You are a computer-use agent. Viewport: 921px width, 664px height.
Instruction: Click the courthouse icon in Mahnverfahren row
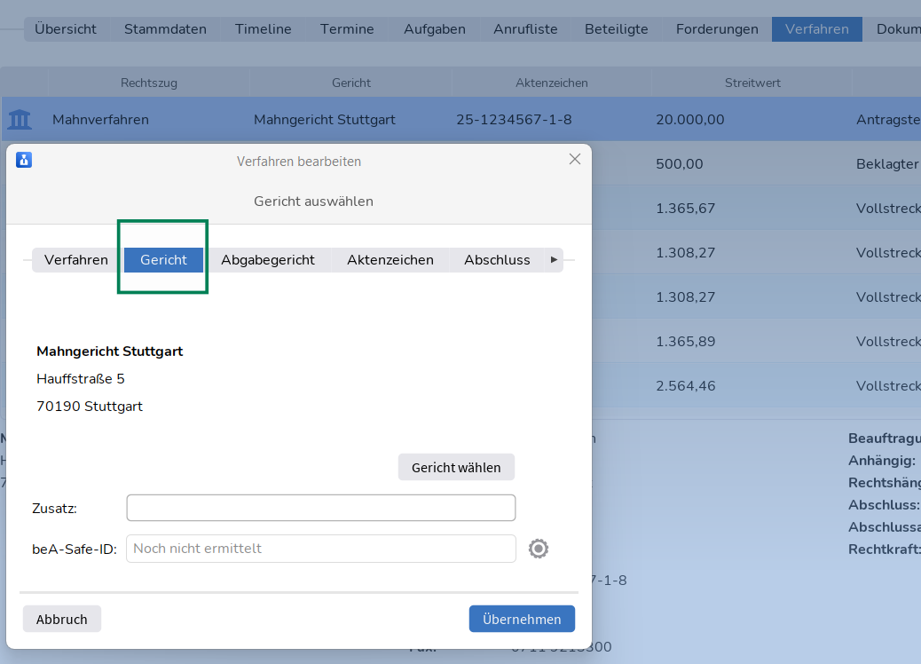pyautogui.click(x=20, y=119)
